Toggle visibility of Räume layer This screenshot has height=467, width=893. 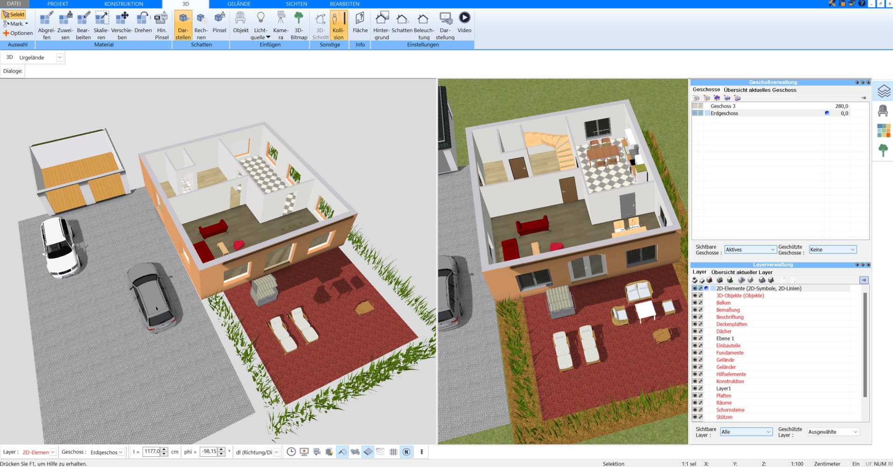(x=695, y=403)
